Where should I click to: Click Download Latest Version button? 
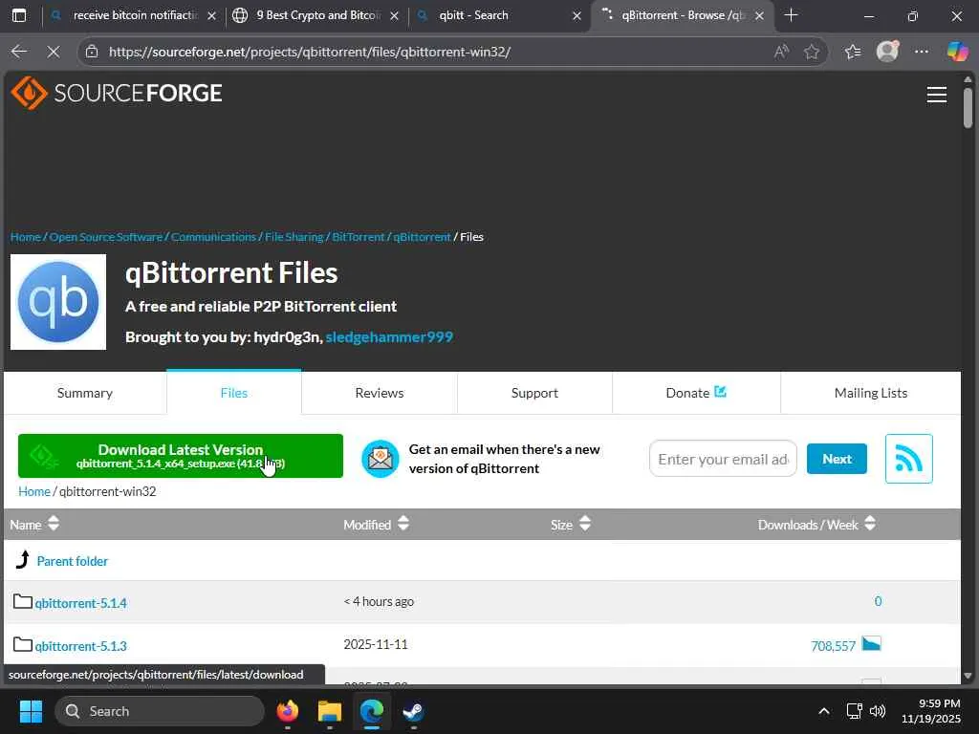click(x=181, y=456)
